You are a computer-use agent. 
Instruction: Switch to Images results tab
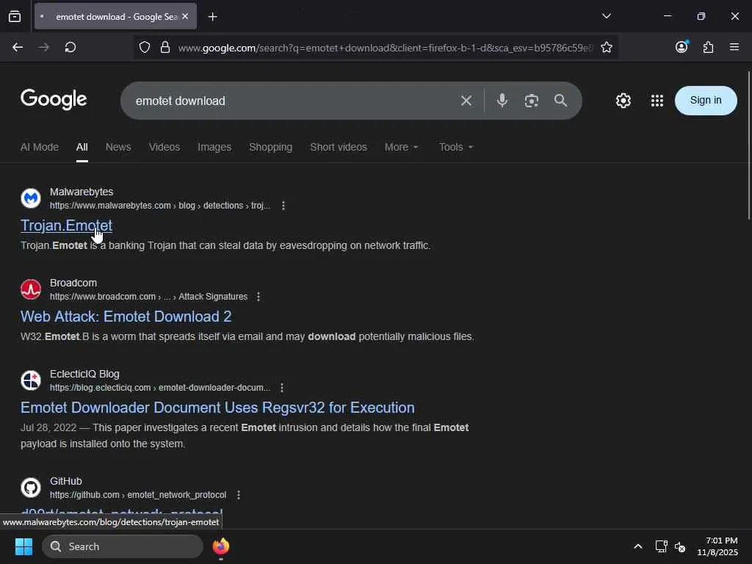pos(214,147)
